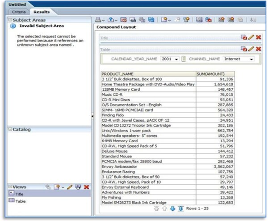Click the 'Rows 1 - 25' paging label

point(197,208)
